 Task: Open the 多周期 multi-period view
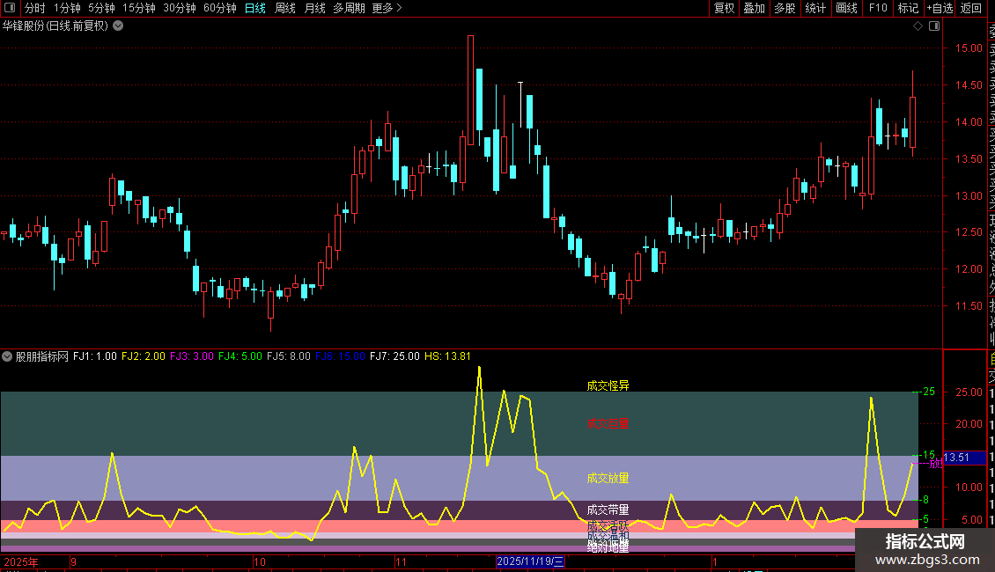click(349, 8)
